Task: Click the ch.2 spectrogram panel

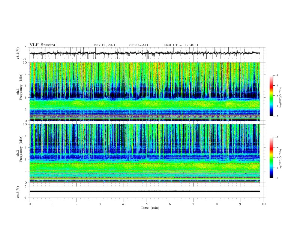Action: click(x=145, y=153)
